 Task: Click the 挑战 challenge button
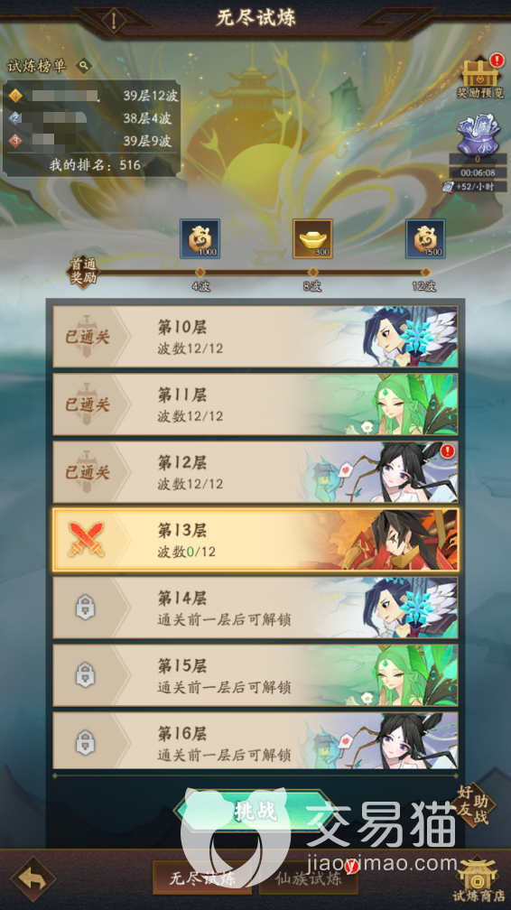click(x=255, y=812)
